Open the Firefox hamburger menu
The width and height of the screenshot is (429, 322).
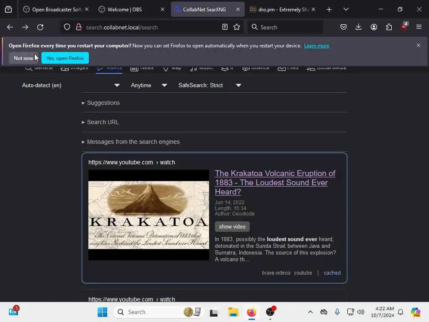[x=419, y=27]
